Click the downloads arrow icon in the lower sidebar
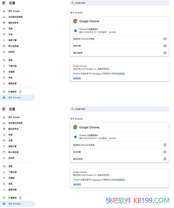This screenshot has height=208, width=174. click(x=4, y=172)
